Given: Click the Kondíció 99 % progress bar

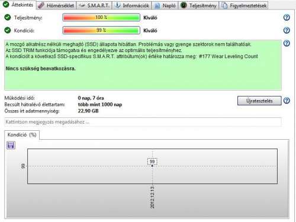Looking at the screenshot, I should (x=101, y=30).
